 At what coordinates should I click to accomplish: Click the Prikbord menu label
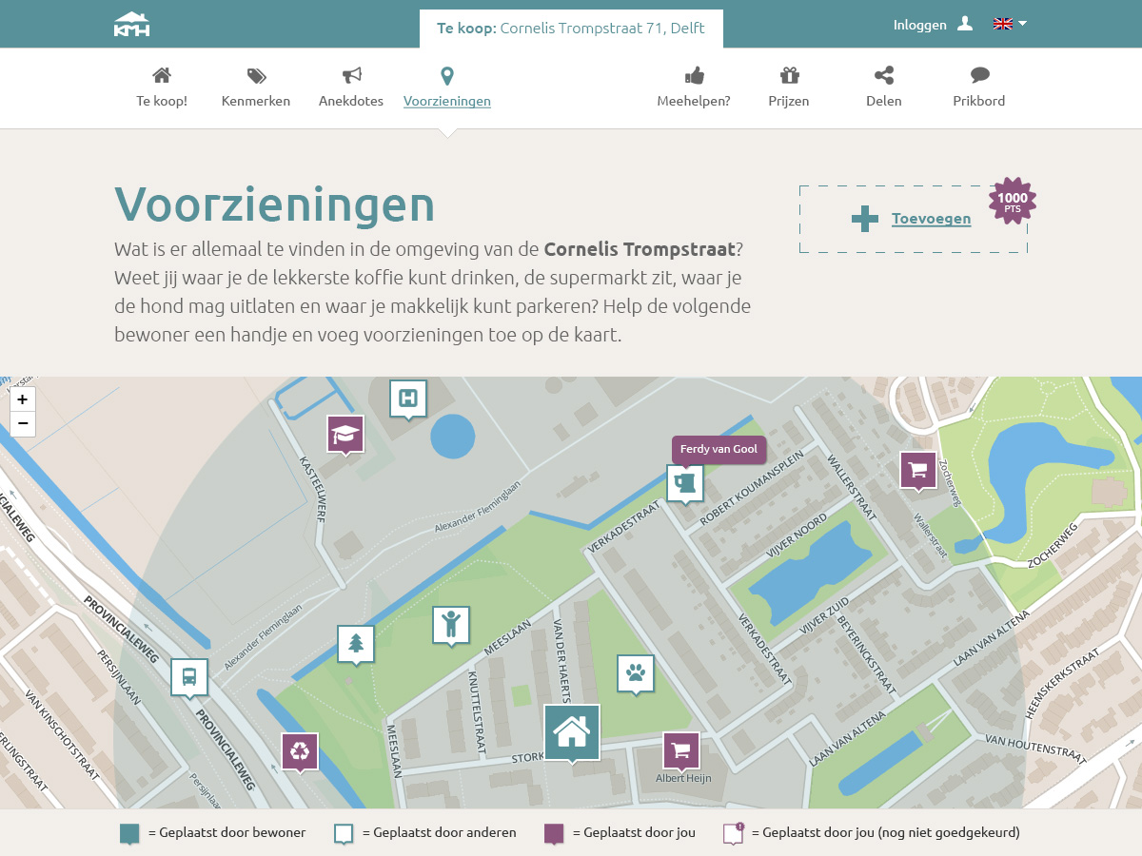click(x=979, y=101)
